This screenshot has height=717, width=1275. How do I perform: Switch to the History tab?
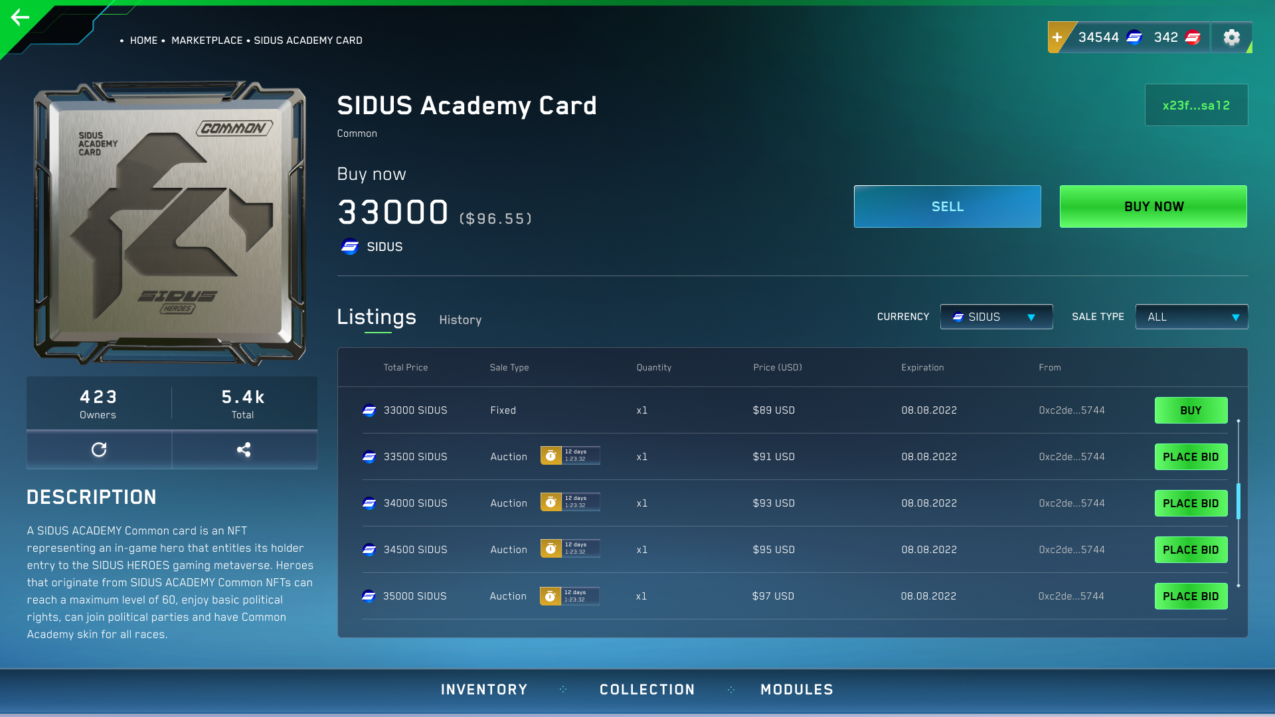[460, 320]
